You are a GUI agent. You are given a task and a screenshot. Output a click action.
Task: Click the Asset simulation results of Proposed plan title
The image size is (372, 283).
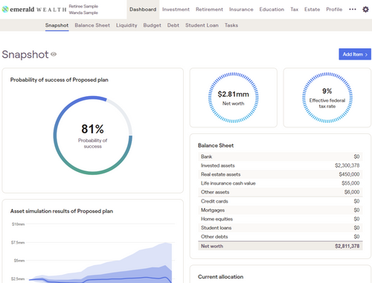62,212
